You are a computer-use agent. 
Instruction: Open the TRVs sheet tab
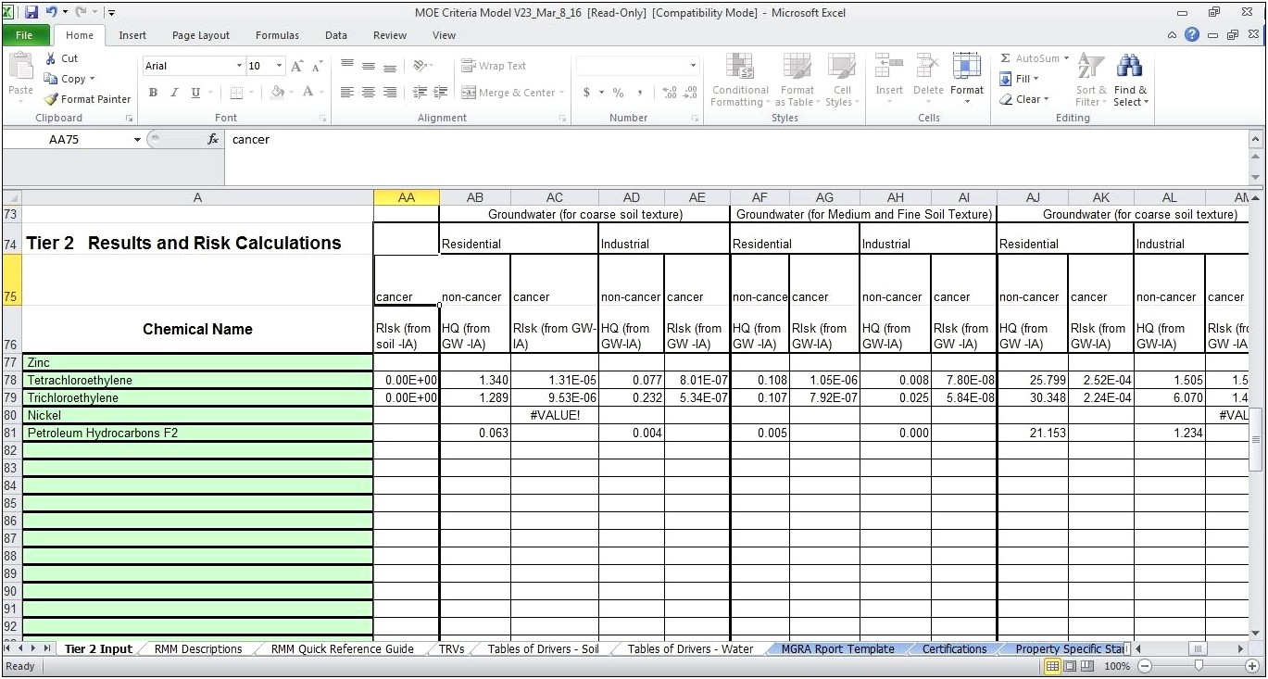click(452, 649)
